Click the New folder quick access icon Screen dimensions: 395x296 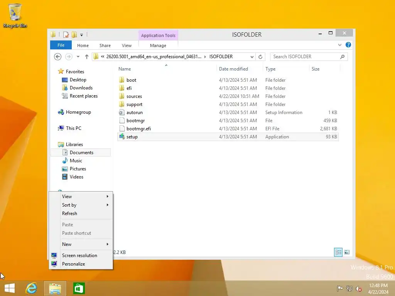point(74,35)
